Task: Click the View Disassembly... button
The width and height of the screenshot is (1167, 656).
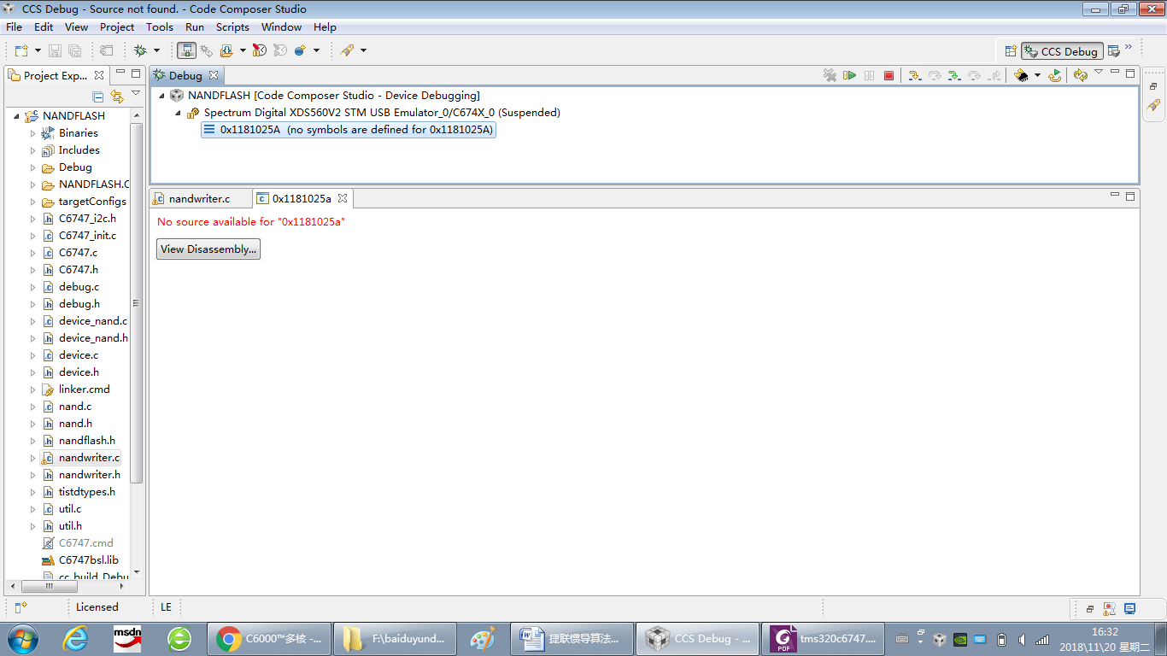Action: 208,249
